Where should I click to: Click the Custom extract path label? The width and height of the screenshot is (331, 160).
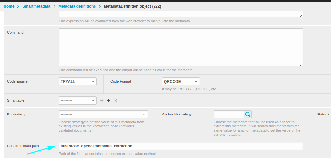click(x=23, y=146)
